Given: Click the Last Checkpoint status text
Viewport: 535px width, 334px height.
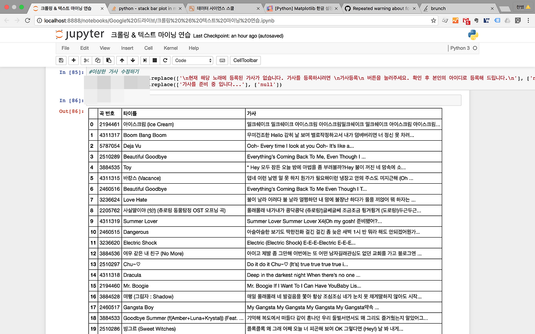Looking at the screenshot, I should click(238, 36).
